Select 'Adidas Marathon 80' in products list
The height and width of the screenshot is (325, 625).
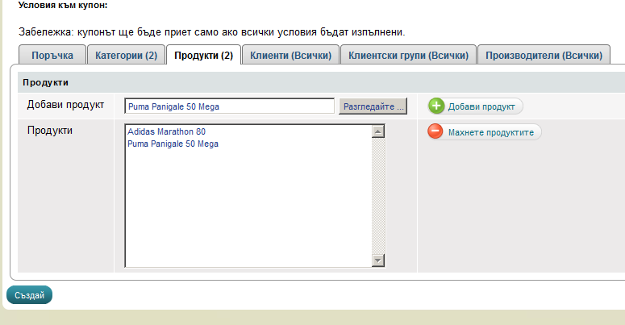click(x=166, y=131)
